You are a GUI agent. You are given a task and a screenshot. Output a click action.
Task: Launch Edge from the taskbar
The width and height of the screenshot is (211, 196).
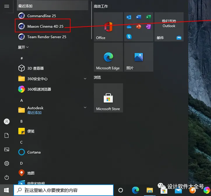pyautogui.click(x=136, y=190)
